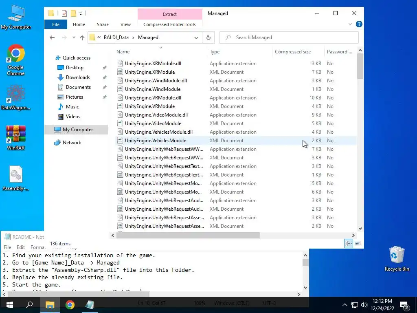Open WinRAR desktop shortcut

click(16, 138)
